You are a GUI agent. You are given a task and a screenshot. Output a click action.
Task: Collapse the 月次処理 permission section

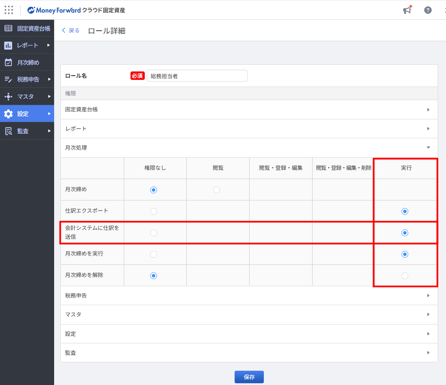(428, 148)
